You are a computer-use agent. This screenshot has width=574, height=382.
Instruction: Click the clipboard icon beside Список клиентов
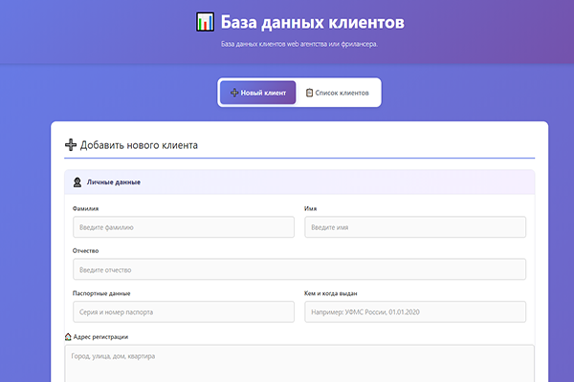[x=309, y=93]
